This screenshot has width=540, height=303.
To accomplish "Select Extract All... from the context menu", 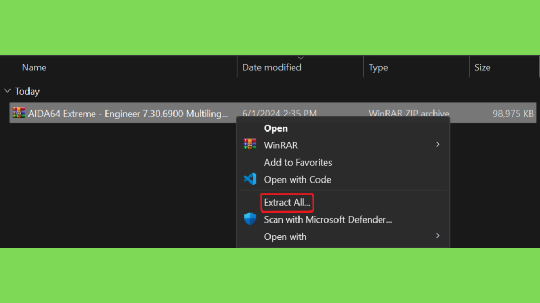I will click(x=287, y=203).
